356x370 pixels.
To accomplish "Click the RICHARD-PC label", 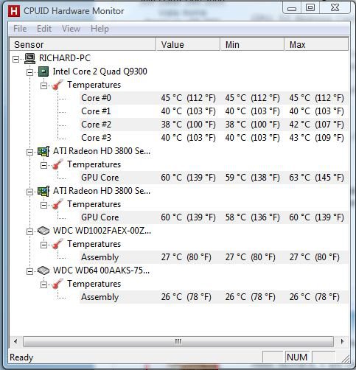I will [65, 58].
